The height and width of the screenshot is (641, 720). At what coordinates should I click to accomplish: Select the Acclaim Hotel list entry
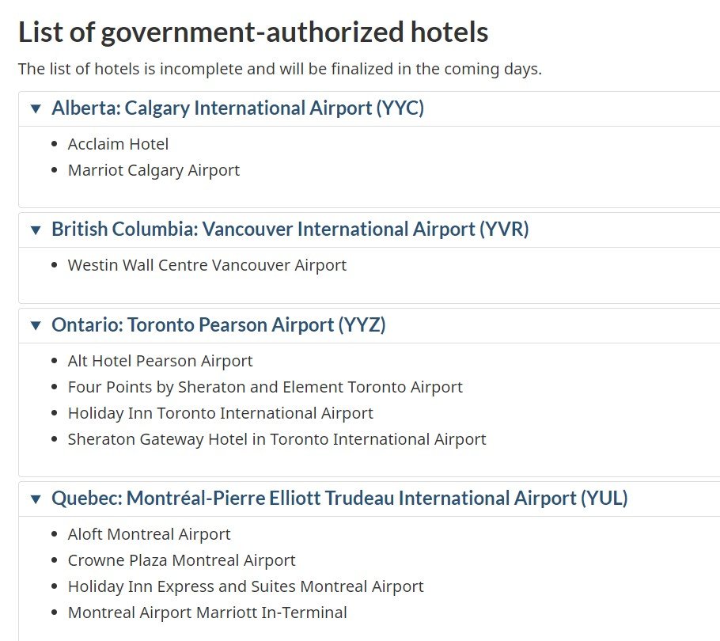point(118,144)
